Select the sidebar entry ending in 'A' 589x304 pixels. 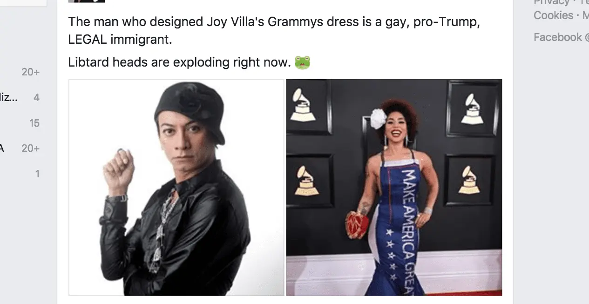click(2, 149)
